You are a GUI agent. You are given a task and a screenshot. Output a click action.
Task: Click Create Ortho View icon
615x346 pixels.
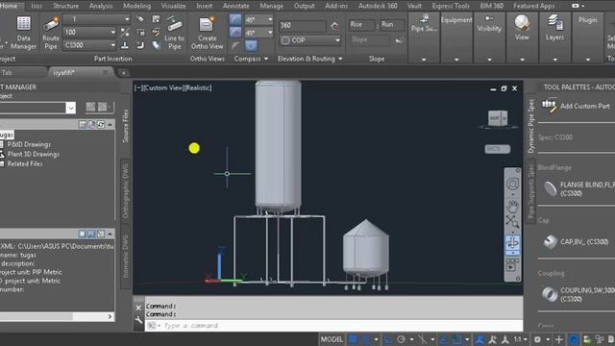207,33
